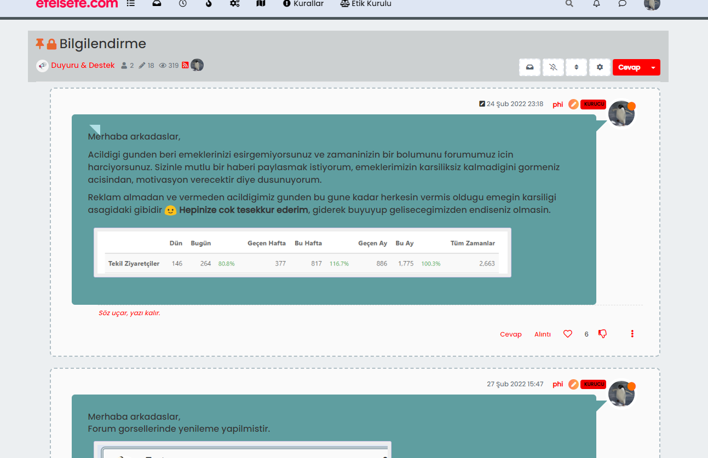The image size is (708, 458).
Task: Open the visitor statistics image in post
Action: [x=302, y=253]
